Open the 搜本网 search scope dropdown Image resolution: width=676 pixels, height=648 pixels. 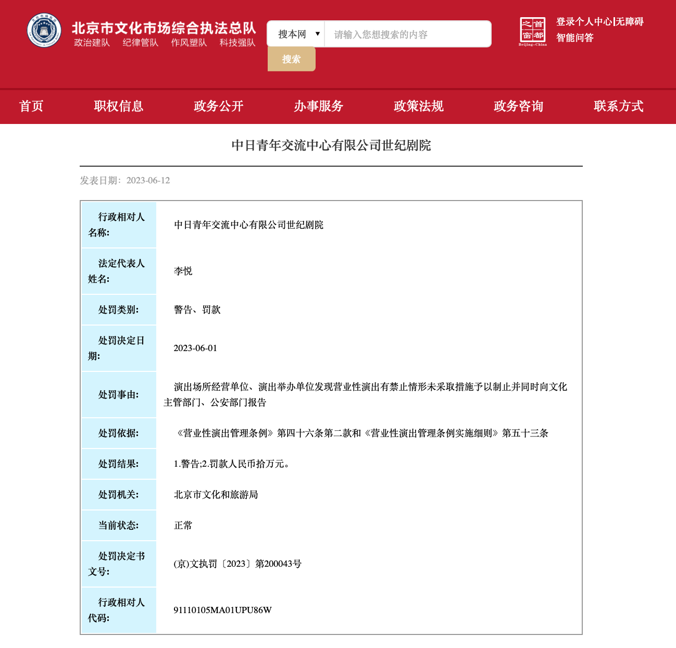[296, 34]
